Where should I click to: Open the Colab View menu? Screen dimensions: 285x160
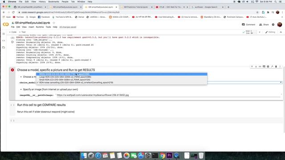coord(24,27)
